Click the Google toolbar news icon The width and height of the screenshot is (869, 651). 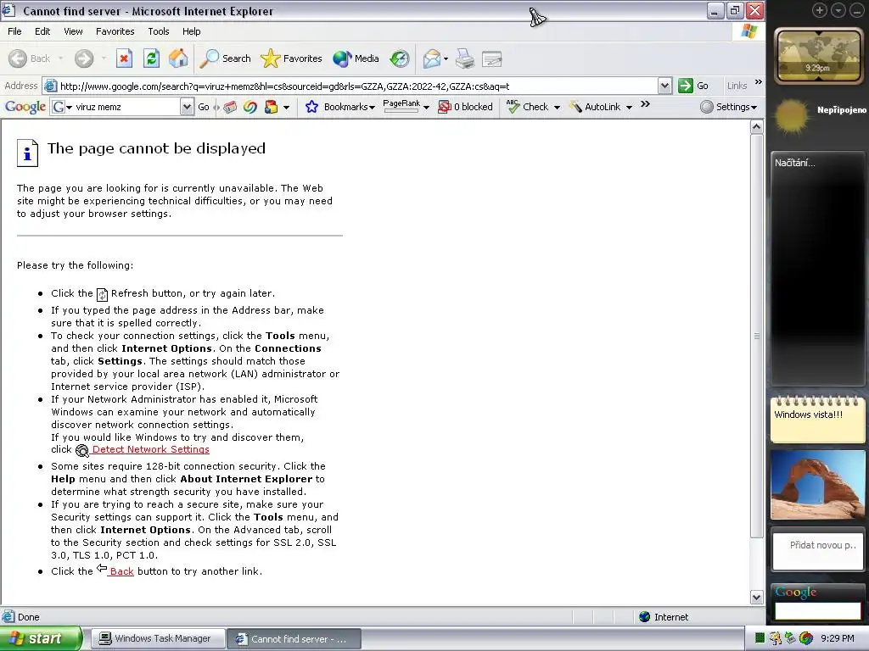pyautogui.click(x=231, y=107)
